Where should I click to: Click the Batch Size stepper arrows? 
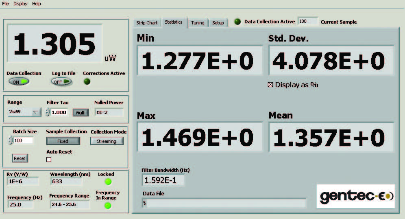pyautogui.click(x=10, y=141)
